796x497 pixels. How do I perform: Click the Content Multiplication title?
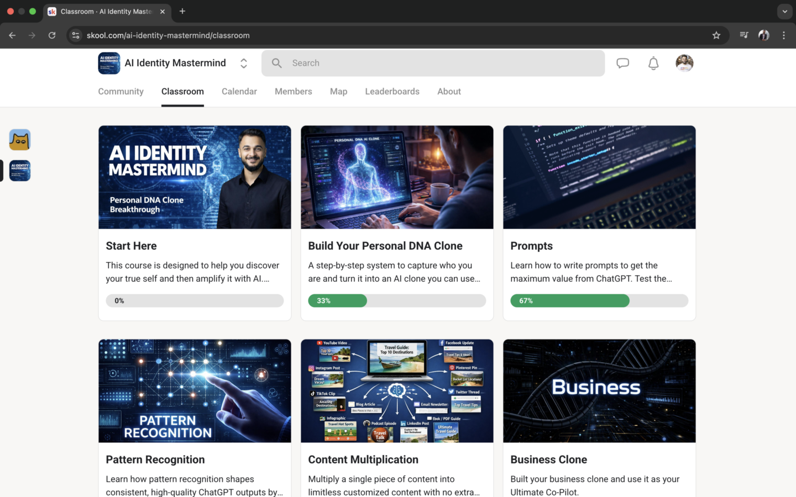click(x=363, y=459)
